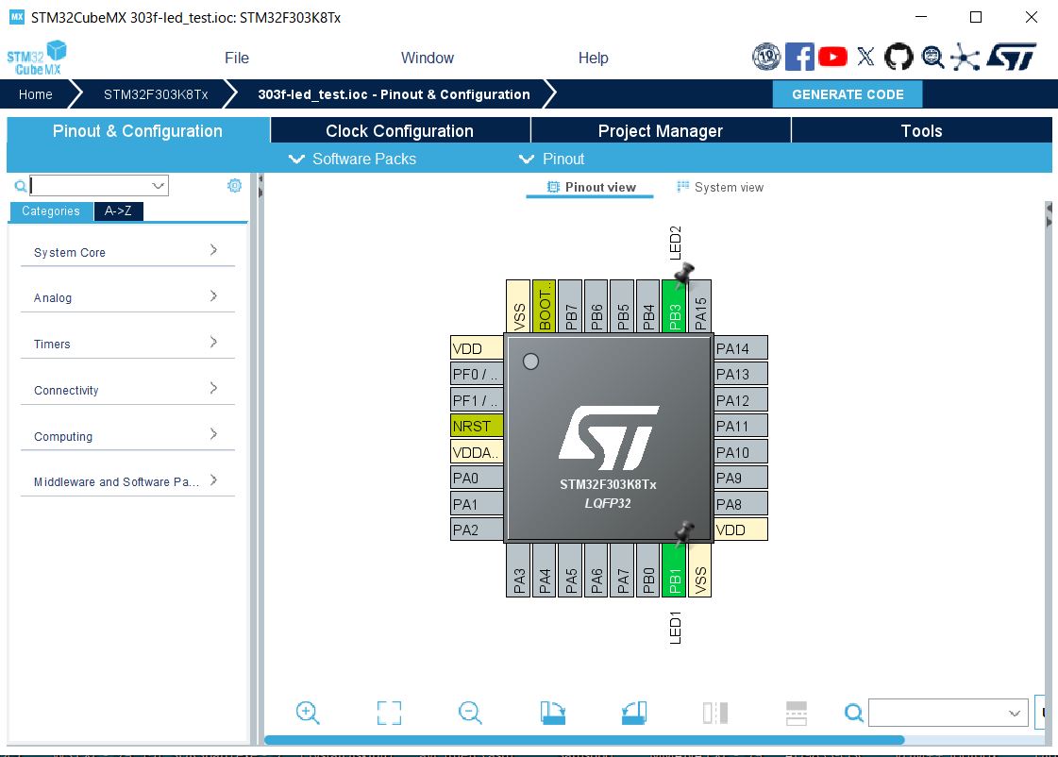Rotate the chip counter-clockwise icon
This screenshot has width=1058, height=757.
coord(633,713)
